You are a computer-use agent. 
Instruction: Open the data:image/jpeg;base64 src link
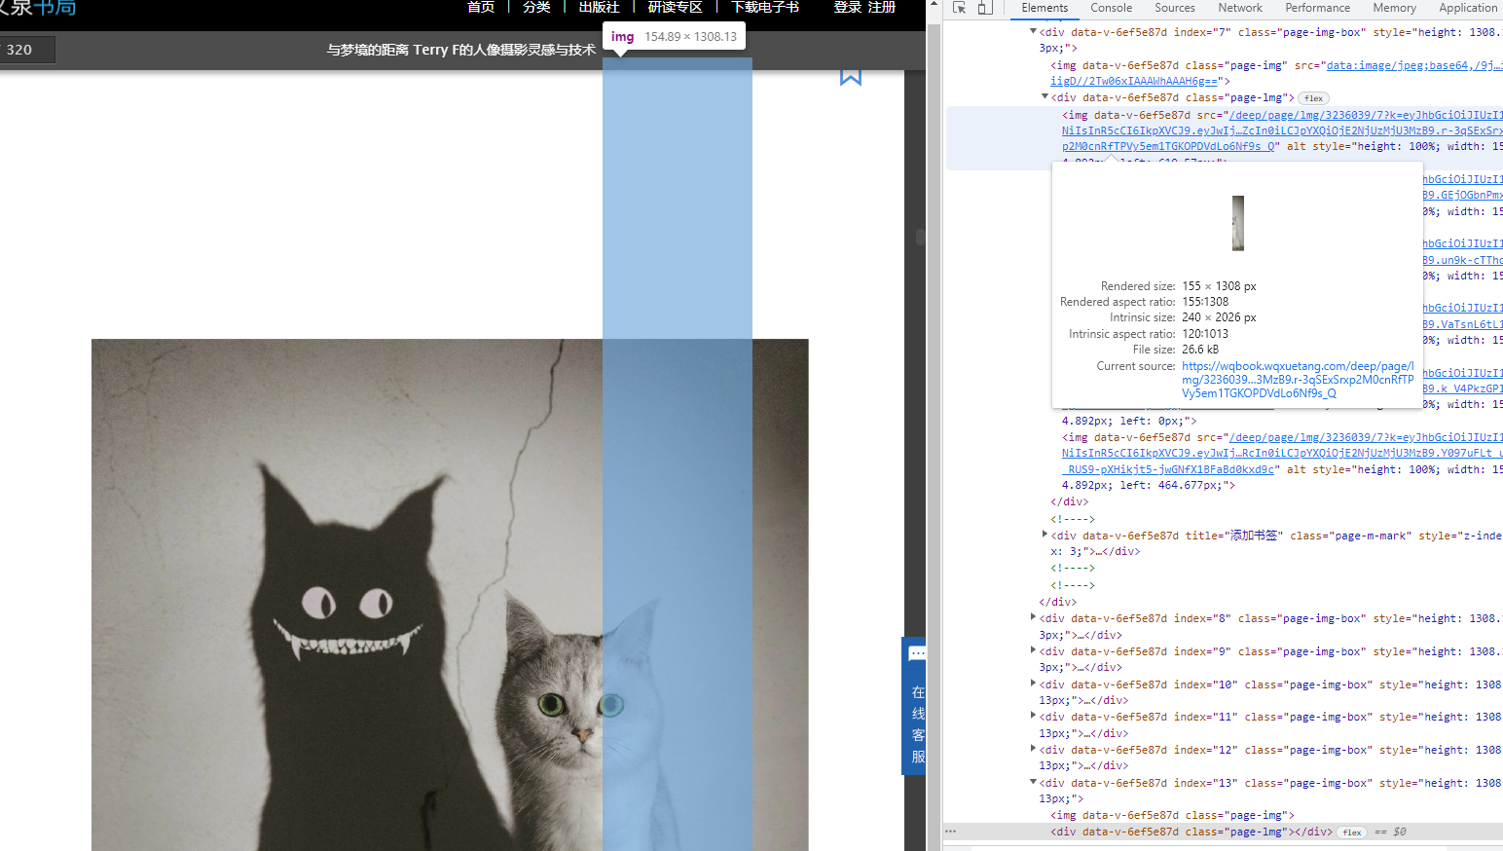(x=1414, y=65)
